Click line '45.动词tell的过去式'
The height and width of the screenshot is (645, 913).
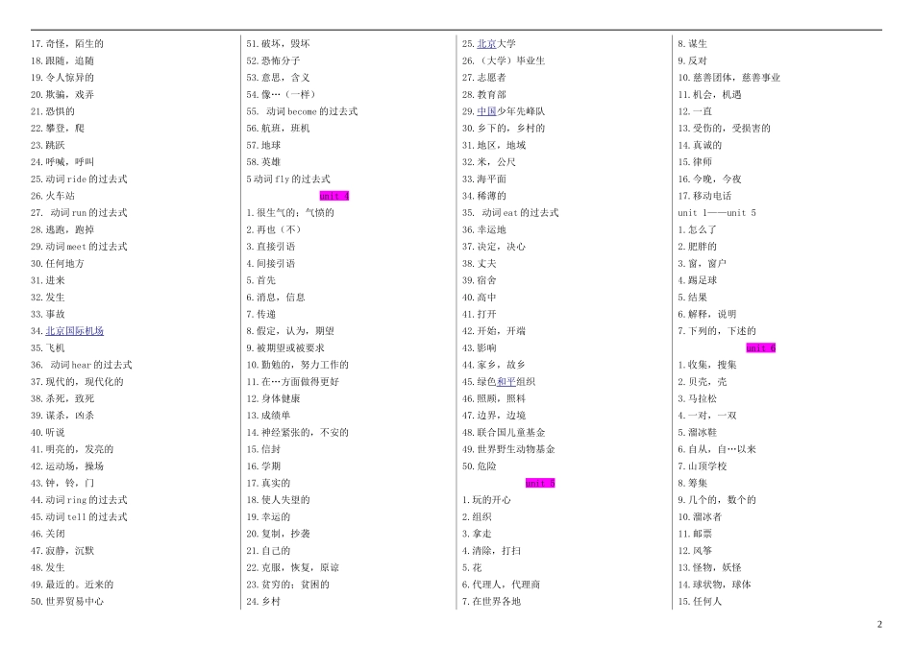79,516
